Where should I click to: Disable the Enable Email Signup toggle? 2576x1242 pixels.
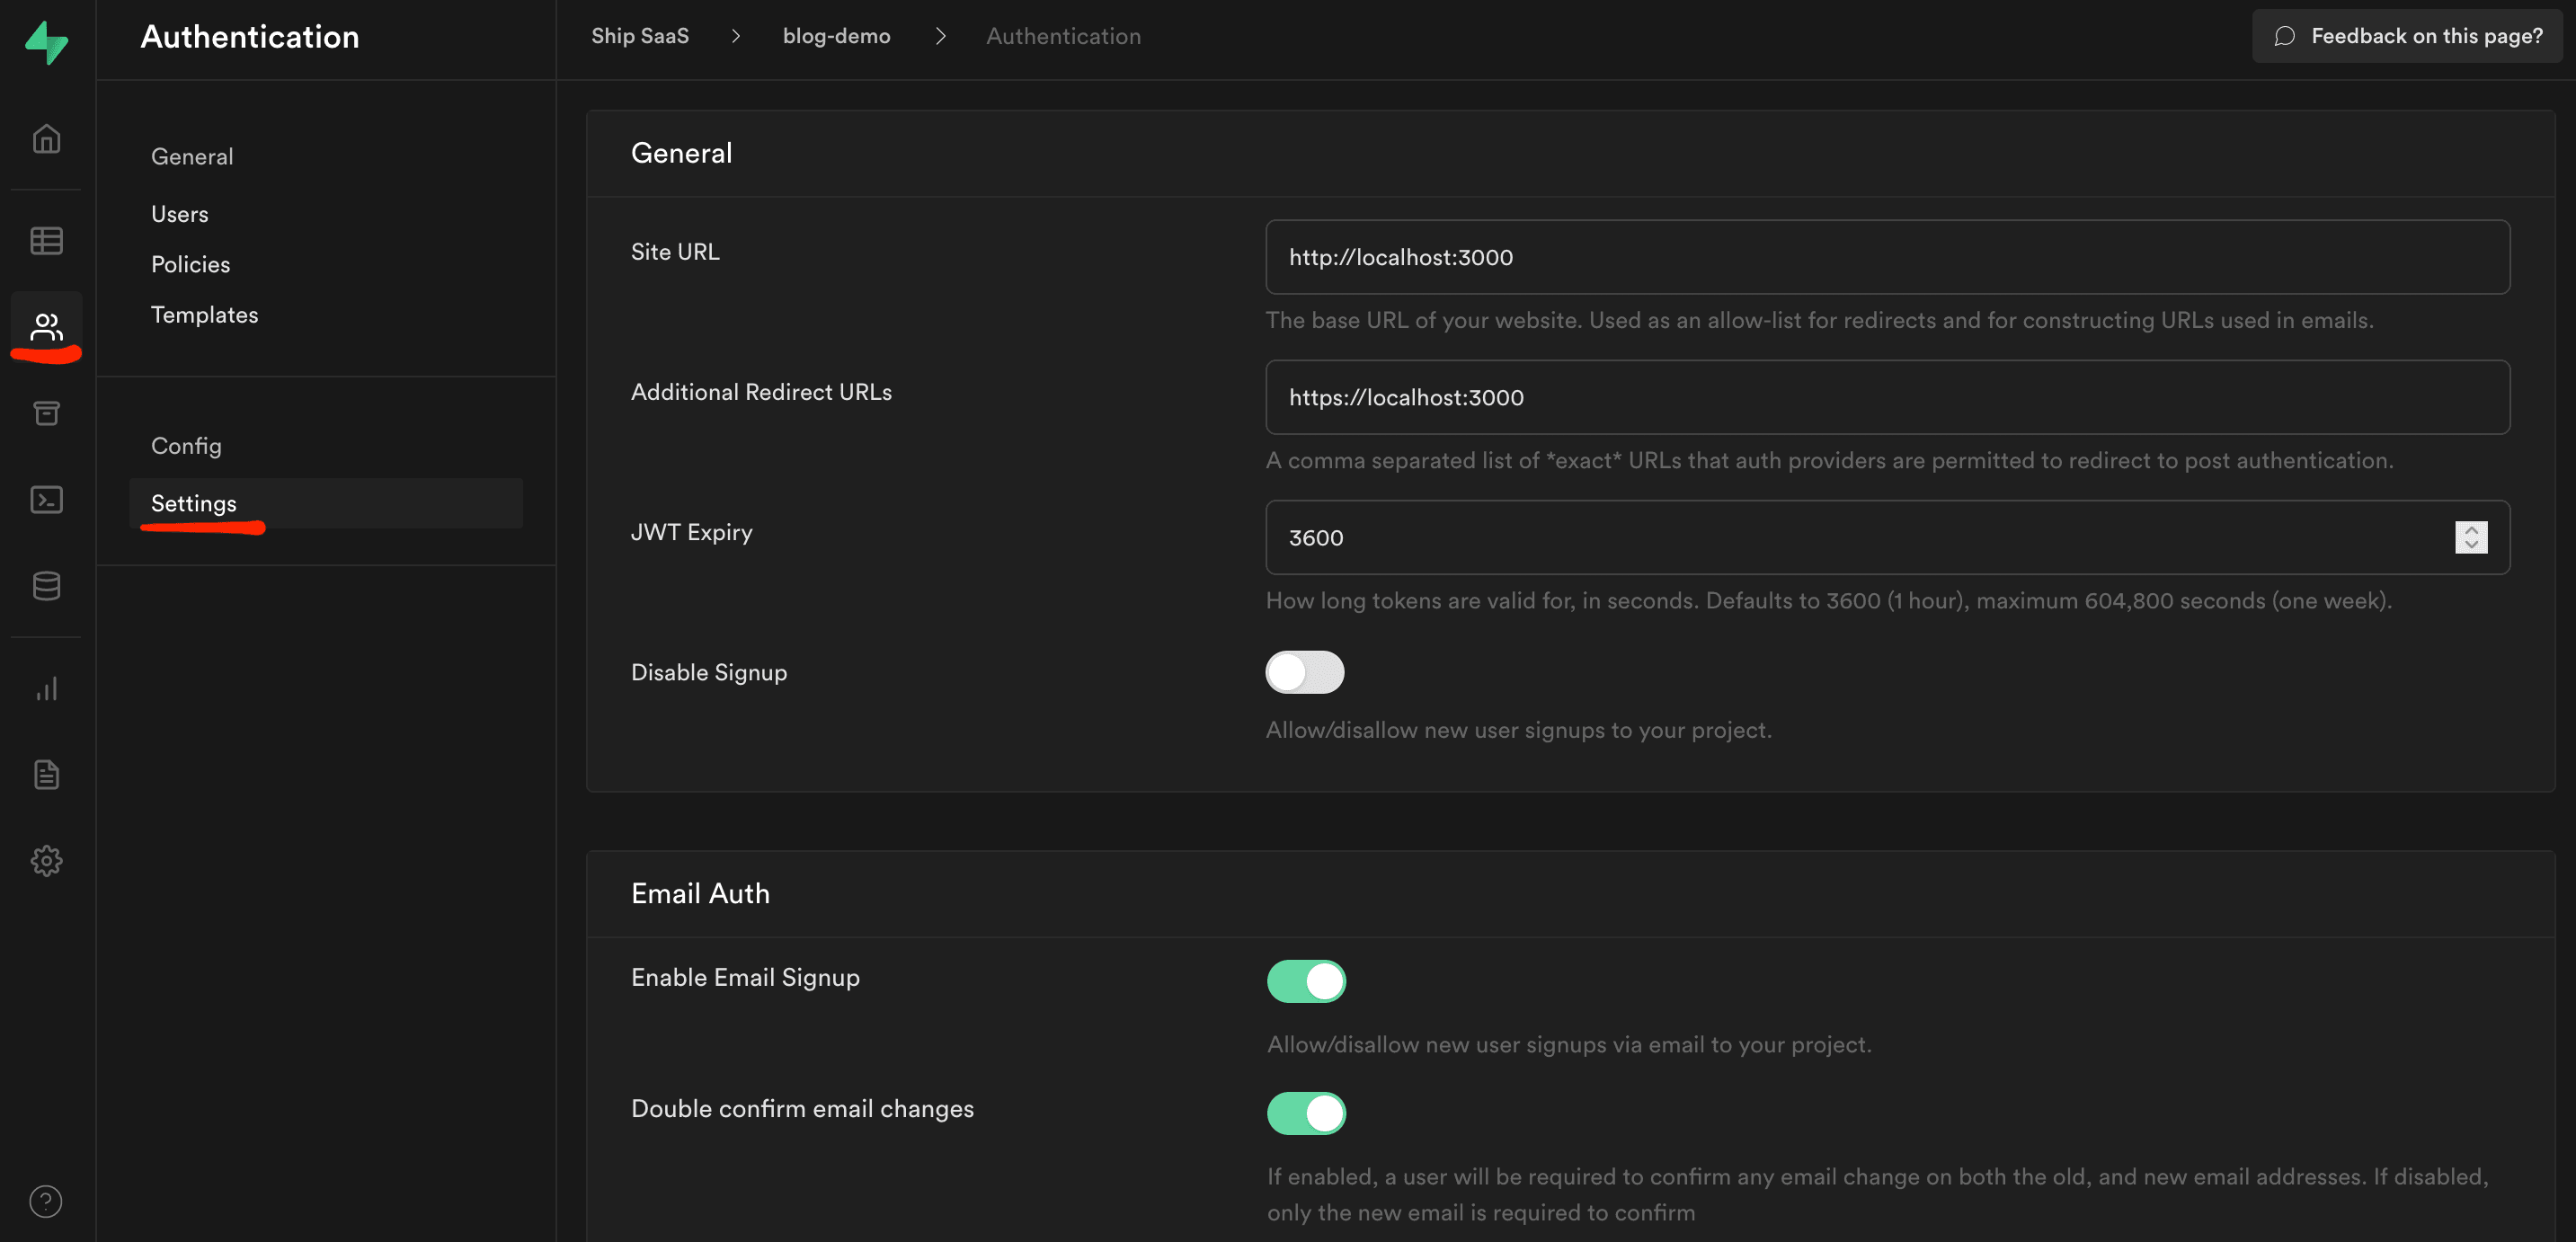click(1306, 981)
